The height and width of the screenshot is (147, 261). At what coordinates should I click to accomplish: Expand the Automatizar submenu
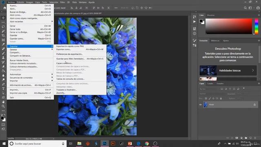(x=30, y=74)
